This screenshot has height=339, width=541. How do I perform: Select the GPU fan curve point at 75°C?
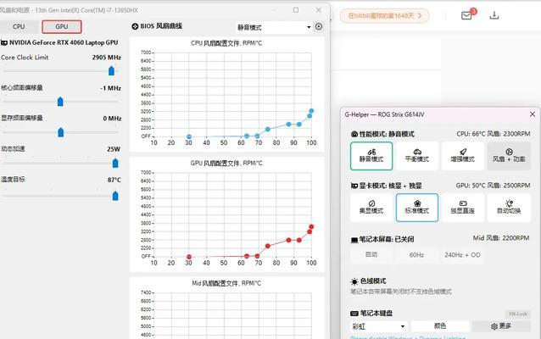pyautogui.click(x=267, y=246)
